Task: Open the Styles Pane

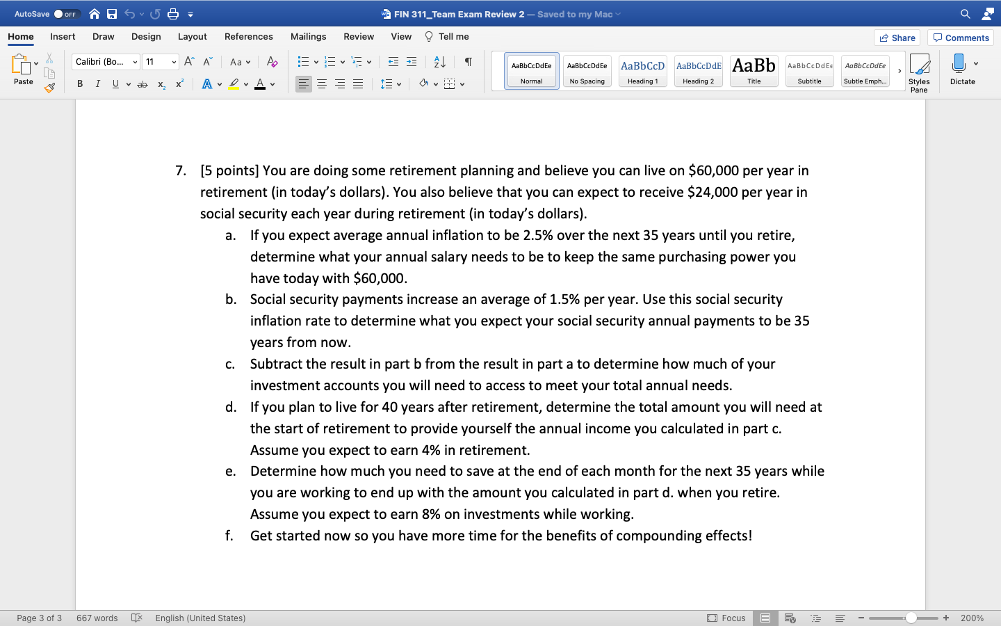Action: 919,73
